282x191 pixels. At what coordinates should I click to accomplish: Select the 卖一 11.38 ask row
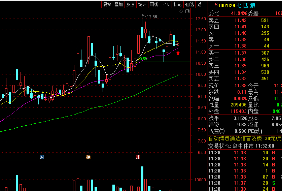245,46
